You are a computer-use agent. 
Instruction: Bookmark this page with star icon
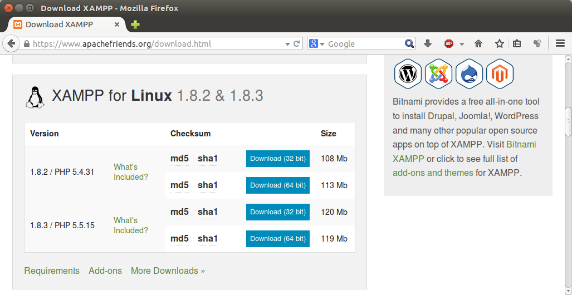click(x=499, y=43)
